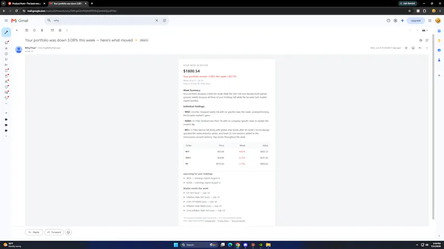The width and height of the screenshot is (444, 249).
Task: Open File Explorer from taskbar
Action: click(268, 245)
